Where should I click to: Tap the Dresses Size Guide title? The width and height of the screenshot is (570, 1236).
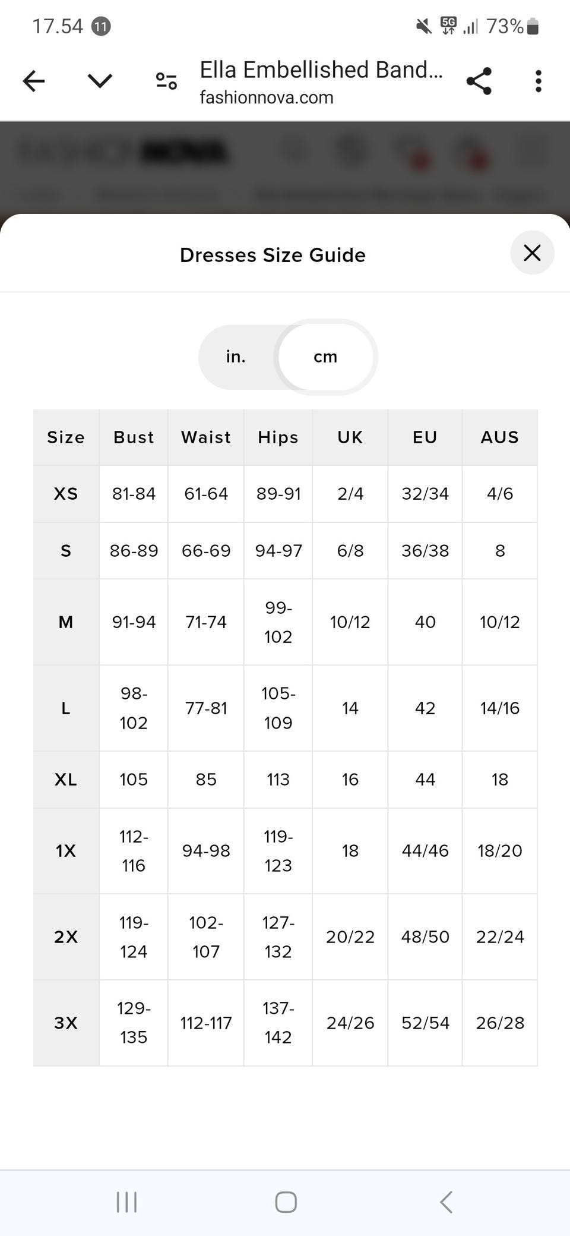tap(273, 255)
